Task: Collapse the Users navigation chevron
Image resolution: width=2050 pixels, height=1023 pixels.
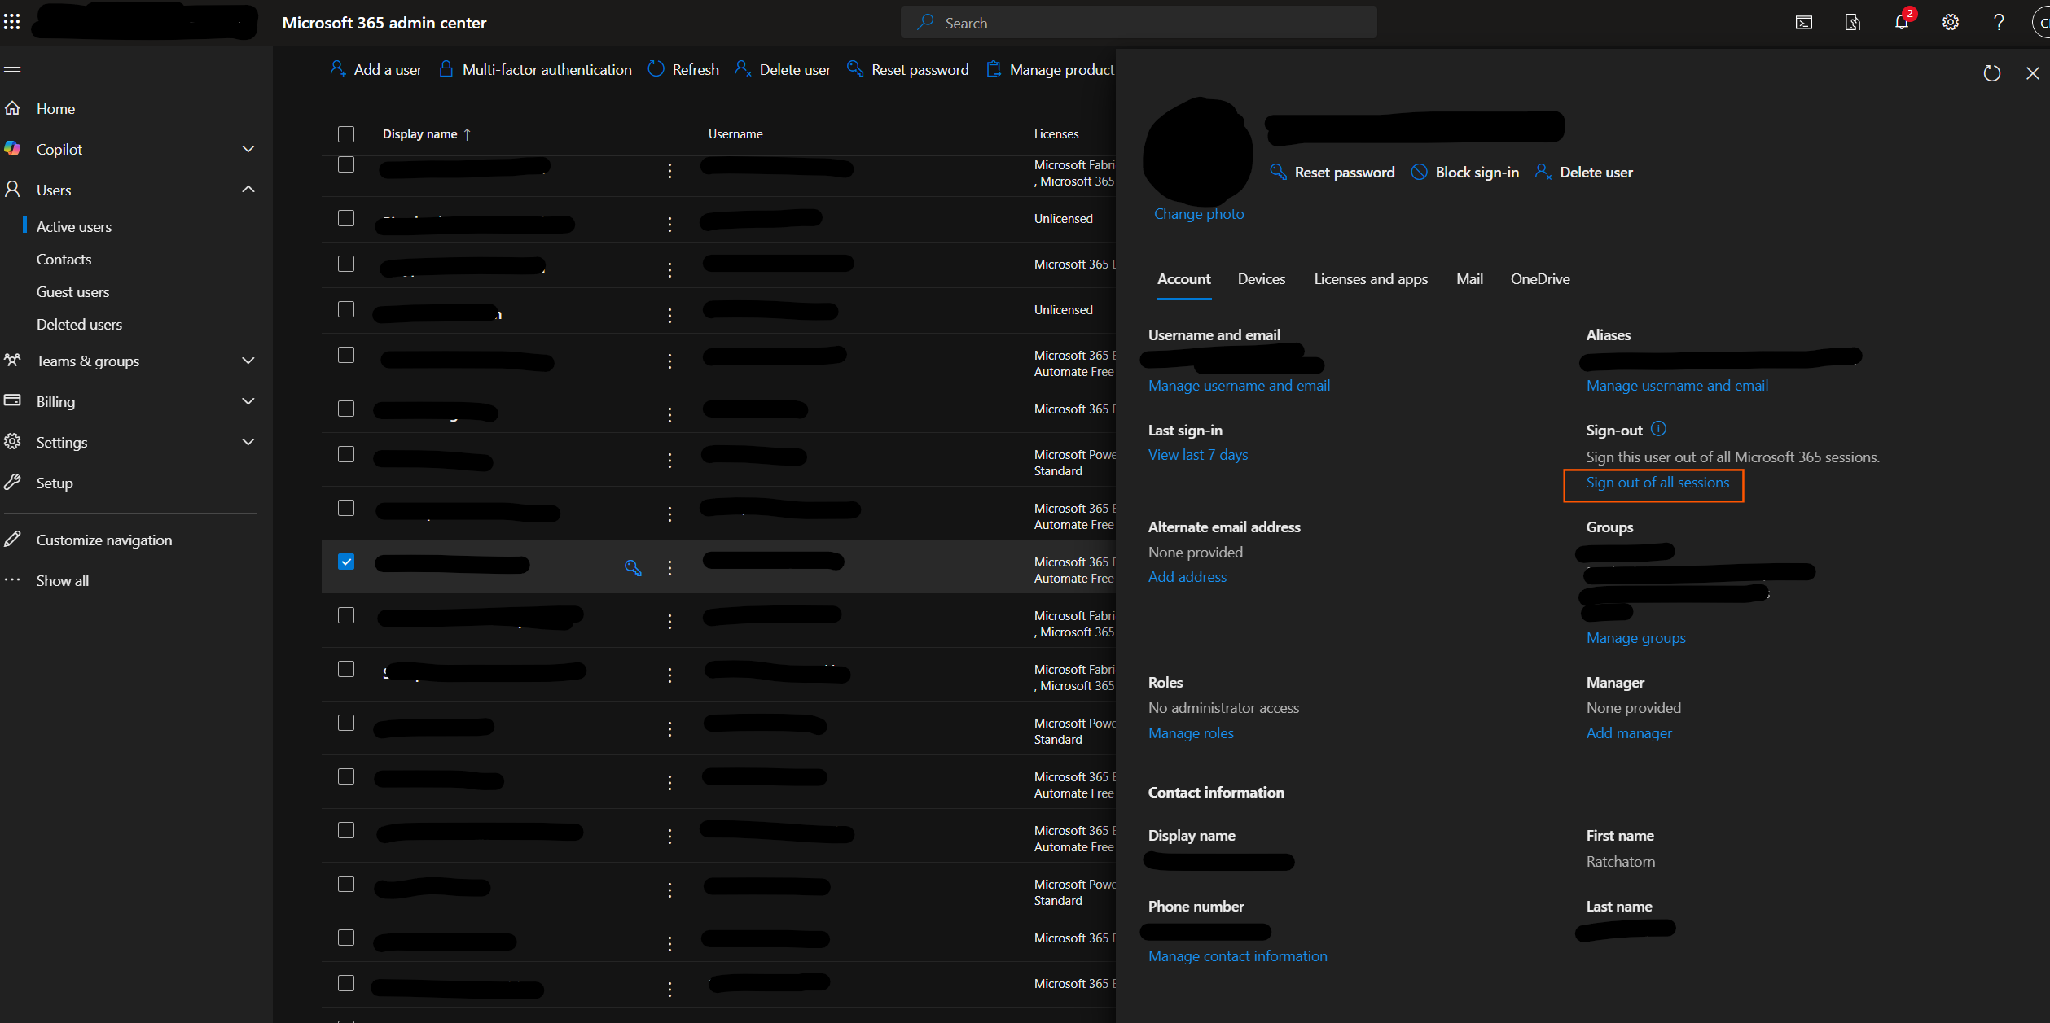Action: click(x=248, y=190)
